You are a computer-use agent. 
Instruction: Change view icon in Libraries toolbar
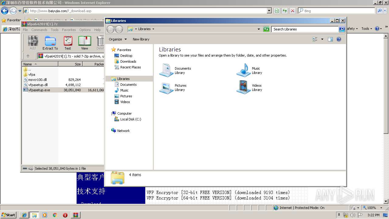pyautogui.click(x=315, y=39)
